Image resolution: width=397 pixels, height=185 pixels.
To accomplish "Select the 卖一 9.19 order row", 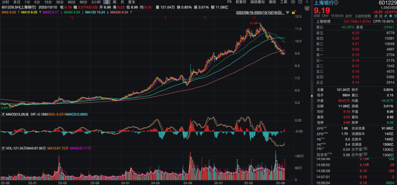I will [x=355, y=55].
